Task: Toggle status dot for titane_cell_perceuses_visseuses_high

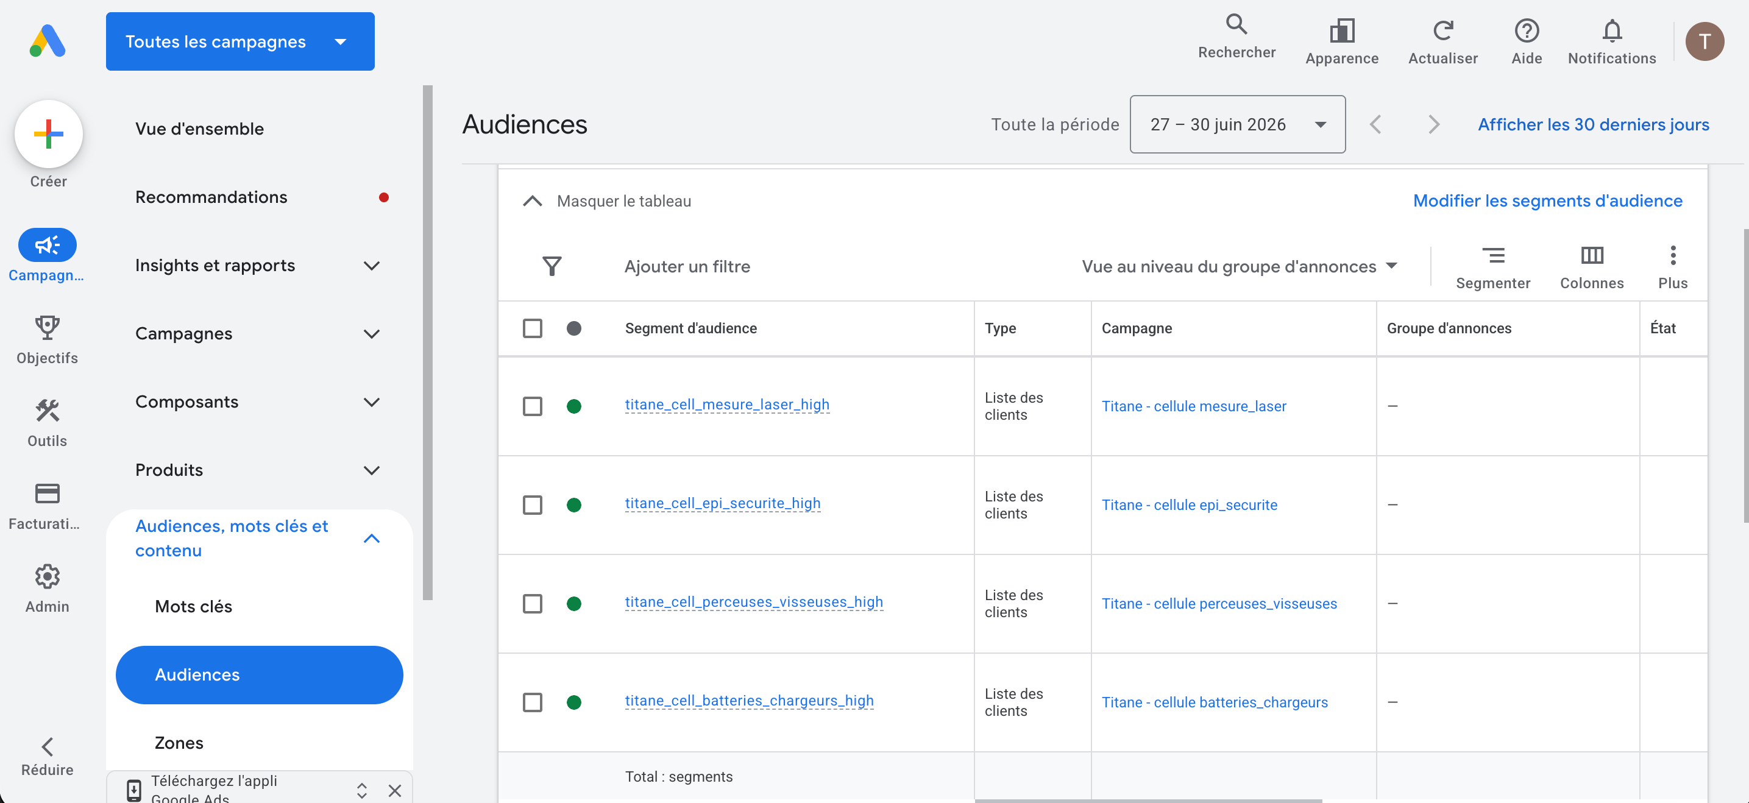Action: point(573,603)
